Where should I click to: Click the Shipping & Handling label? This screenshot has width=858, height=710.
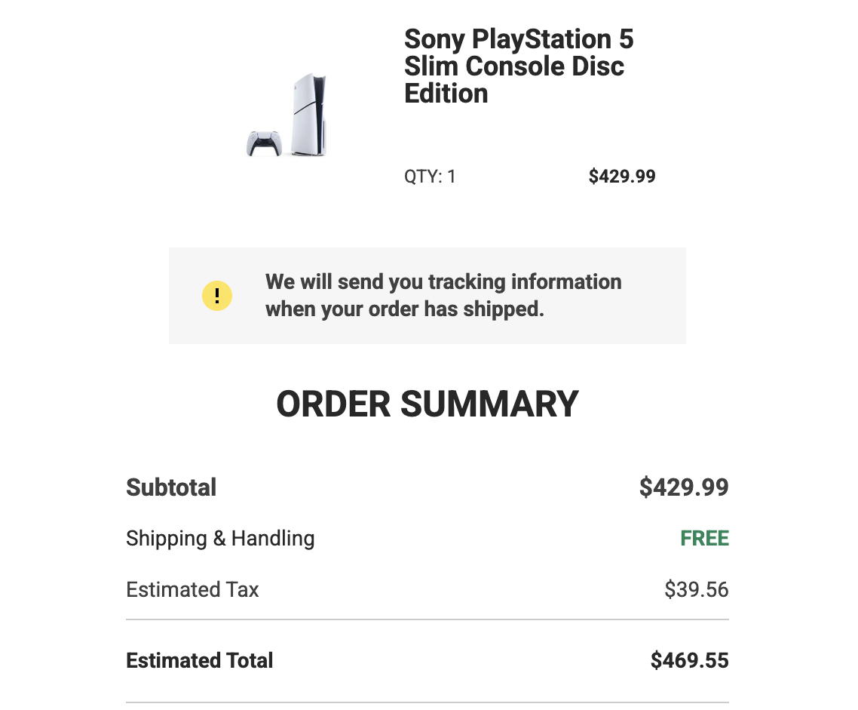pos(220,539)
